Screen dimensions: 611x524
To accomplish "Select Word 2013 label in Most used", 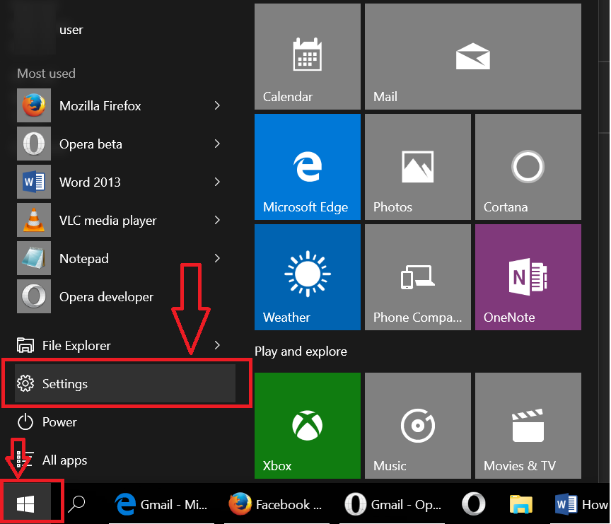I will pos(90,182).
